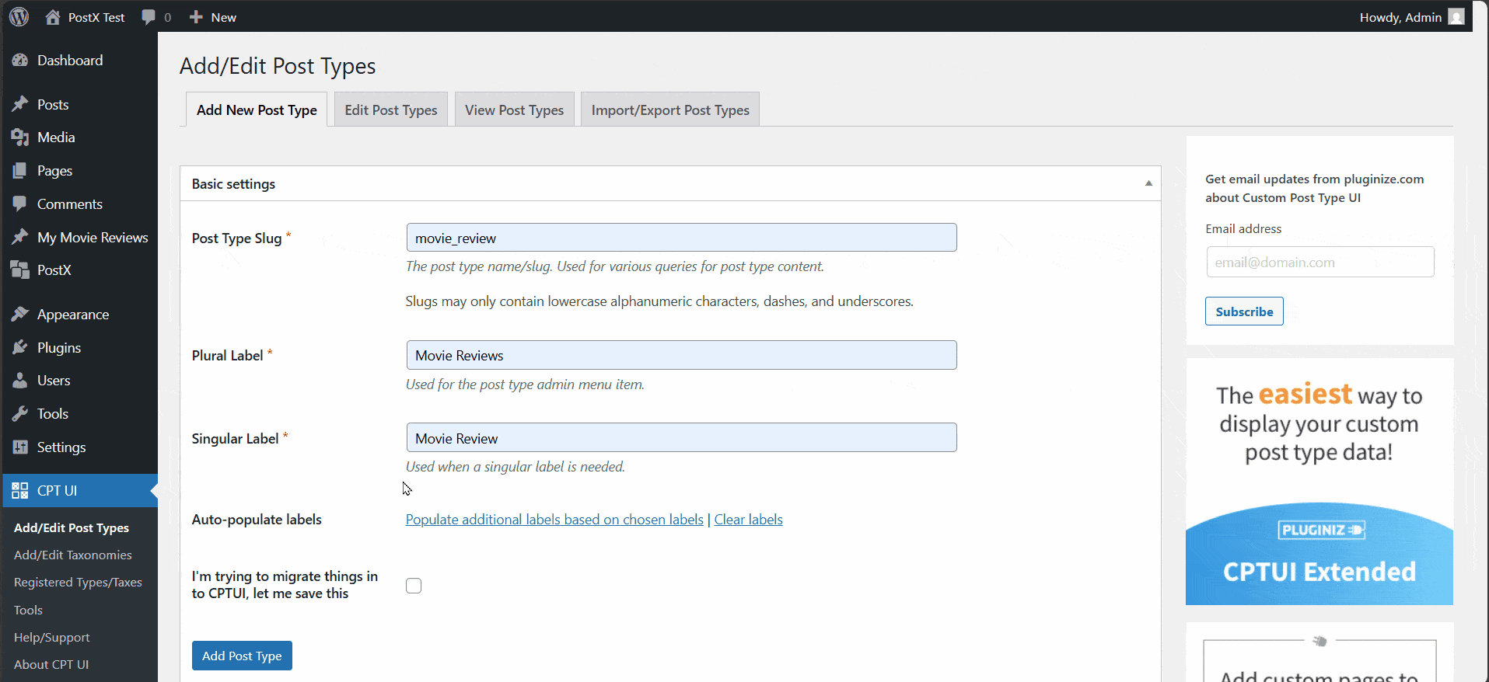Open the Appearance menu label
This screenshot has height=682, width=1489.
[x=73, y=315]
